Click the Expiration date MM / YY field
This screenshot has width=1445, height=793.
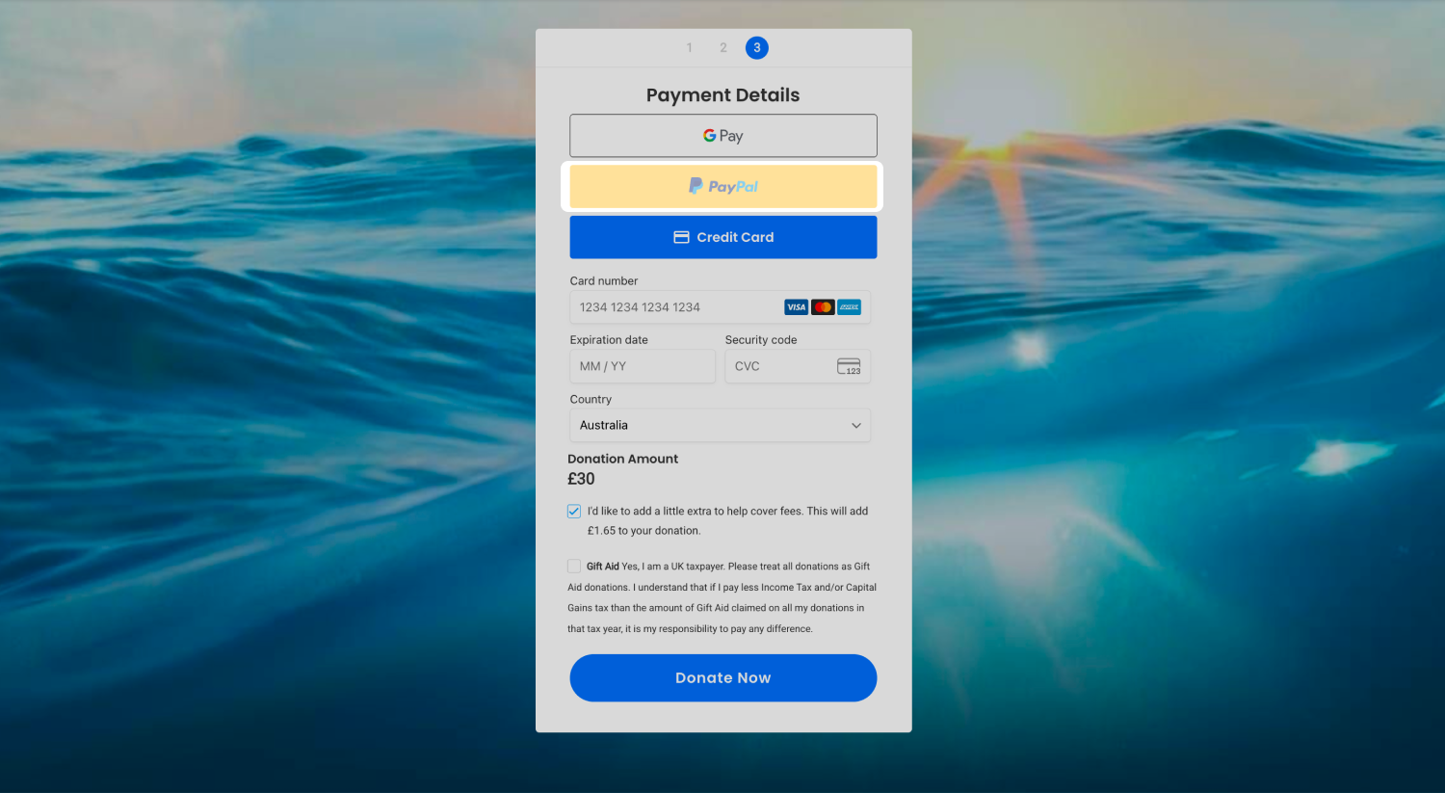(642, 366)
